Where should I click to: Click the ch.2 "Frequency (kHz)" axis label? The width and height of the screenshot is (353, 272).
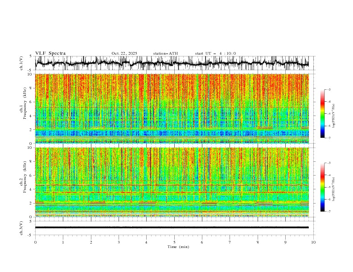pos(25,177)
